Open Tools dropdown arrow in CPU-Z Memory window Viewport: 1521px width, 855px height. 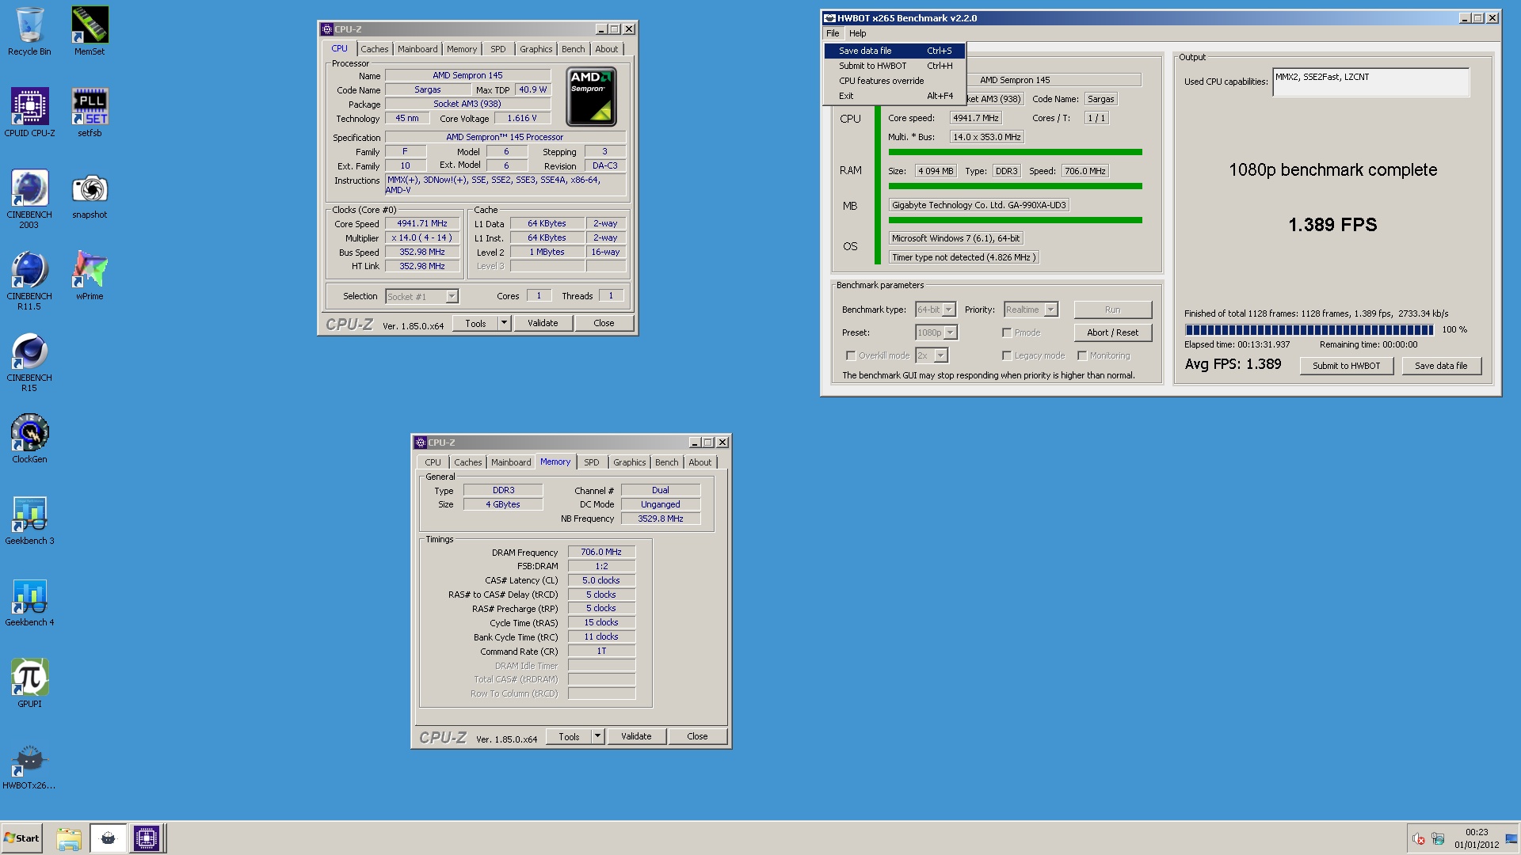[x=597, y=736]
